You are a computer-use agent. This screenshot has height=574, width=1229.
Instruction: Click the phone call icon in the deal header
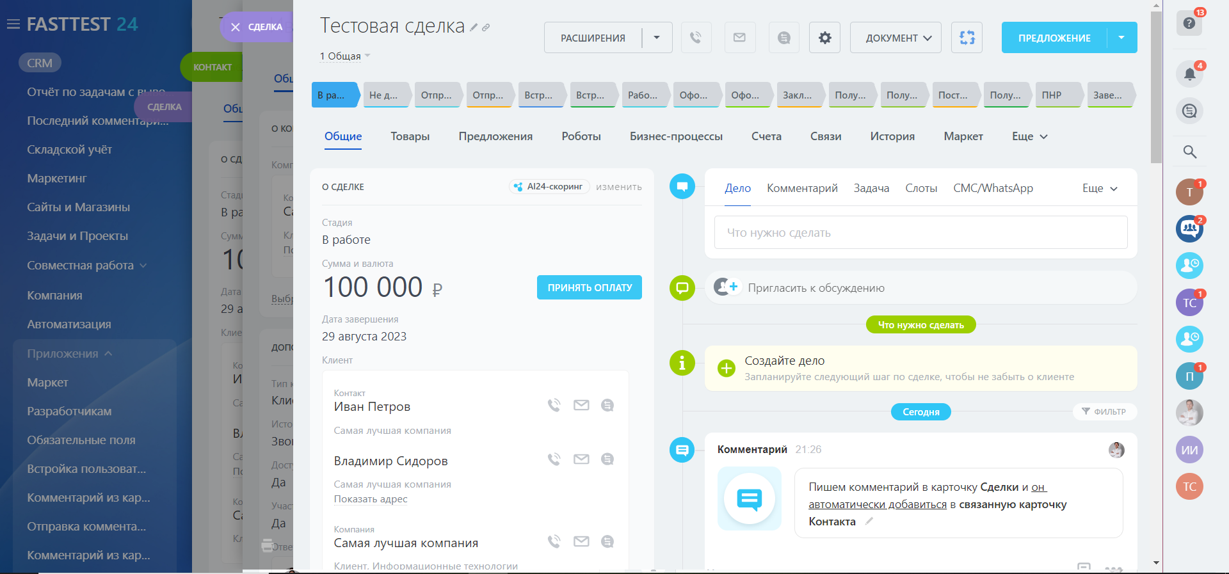696,38
